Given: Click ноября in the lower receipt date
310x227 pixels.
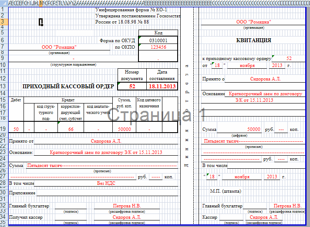Looking at the screenshot, I should (x=242, y=177).
